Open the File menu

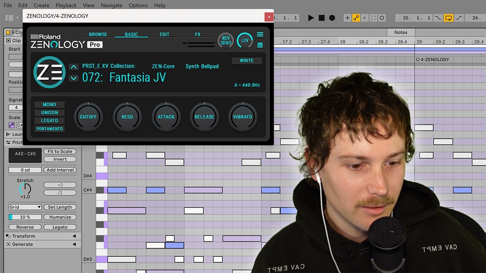(8, 5)
